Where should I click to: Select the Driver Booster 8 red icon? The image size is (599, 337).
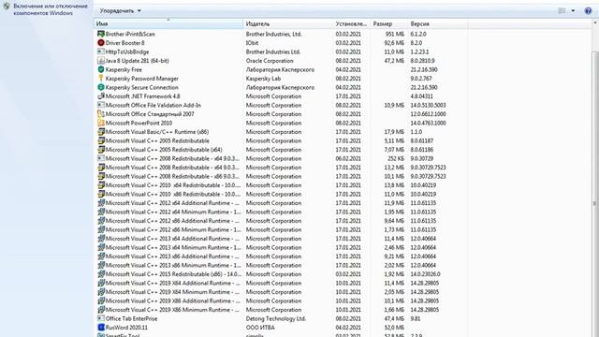click(101, 43)
